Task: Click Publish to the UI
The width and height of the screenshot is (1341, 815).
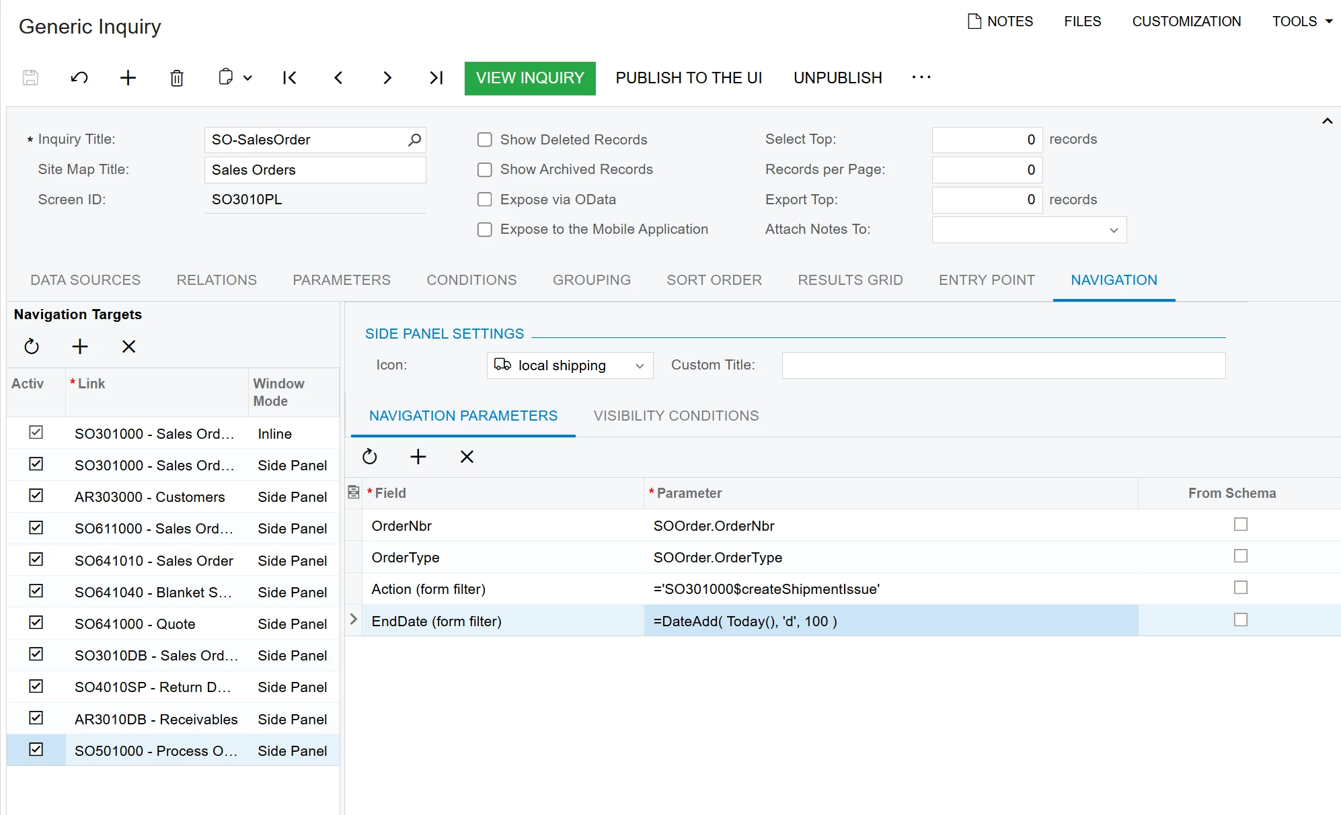Action: (x=688, y=78)
